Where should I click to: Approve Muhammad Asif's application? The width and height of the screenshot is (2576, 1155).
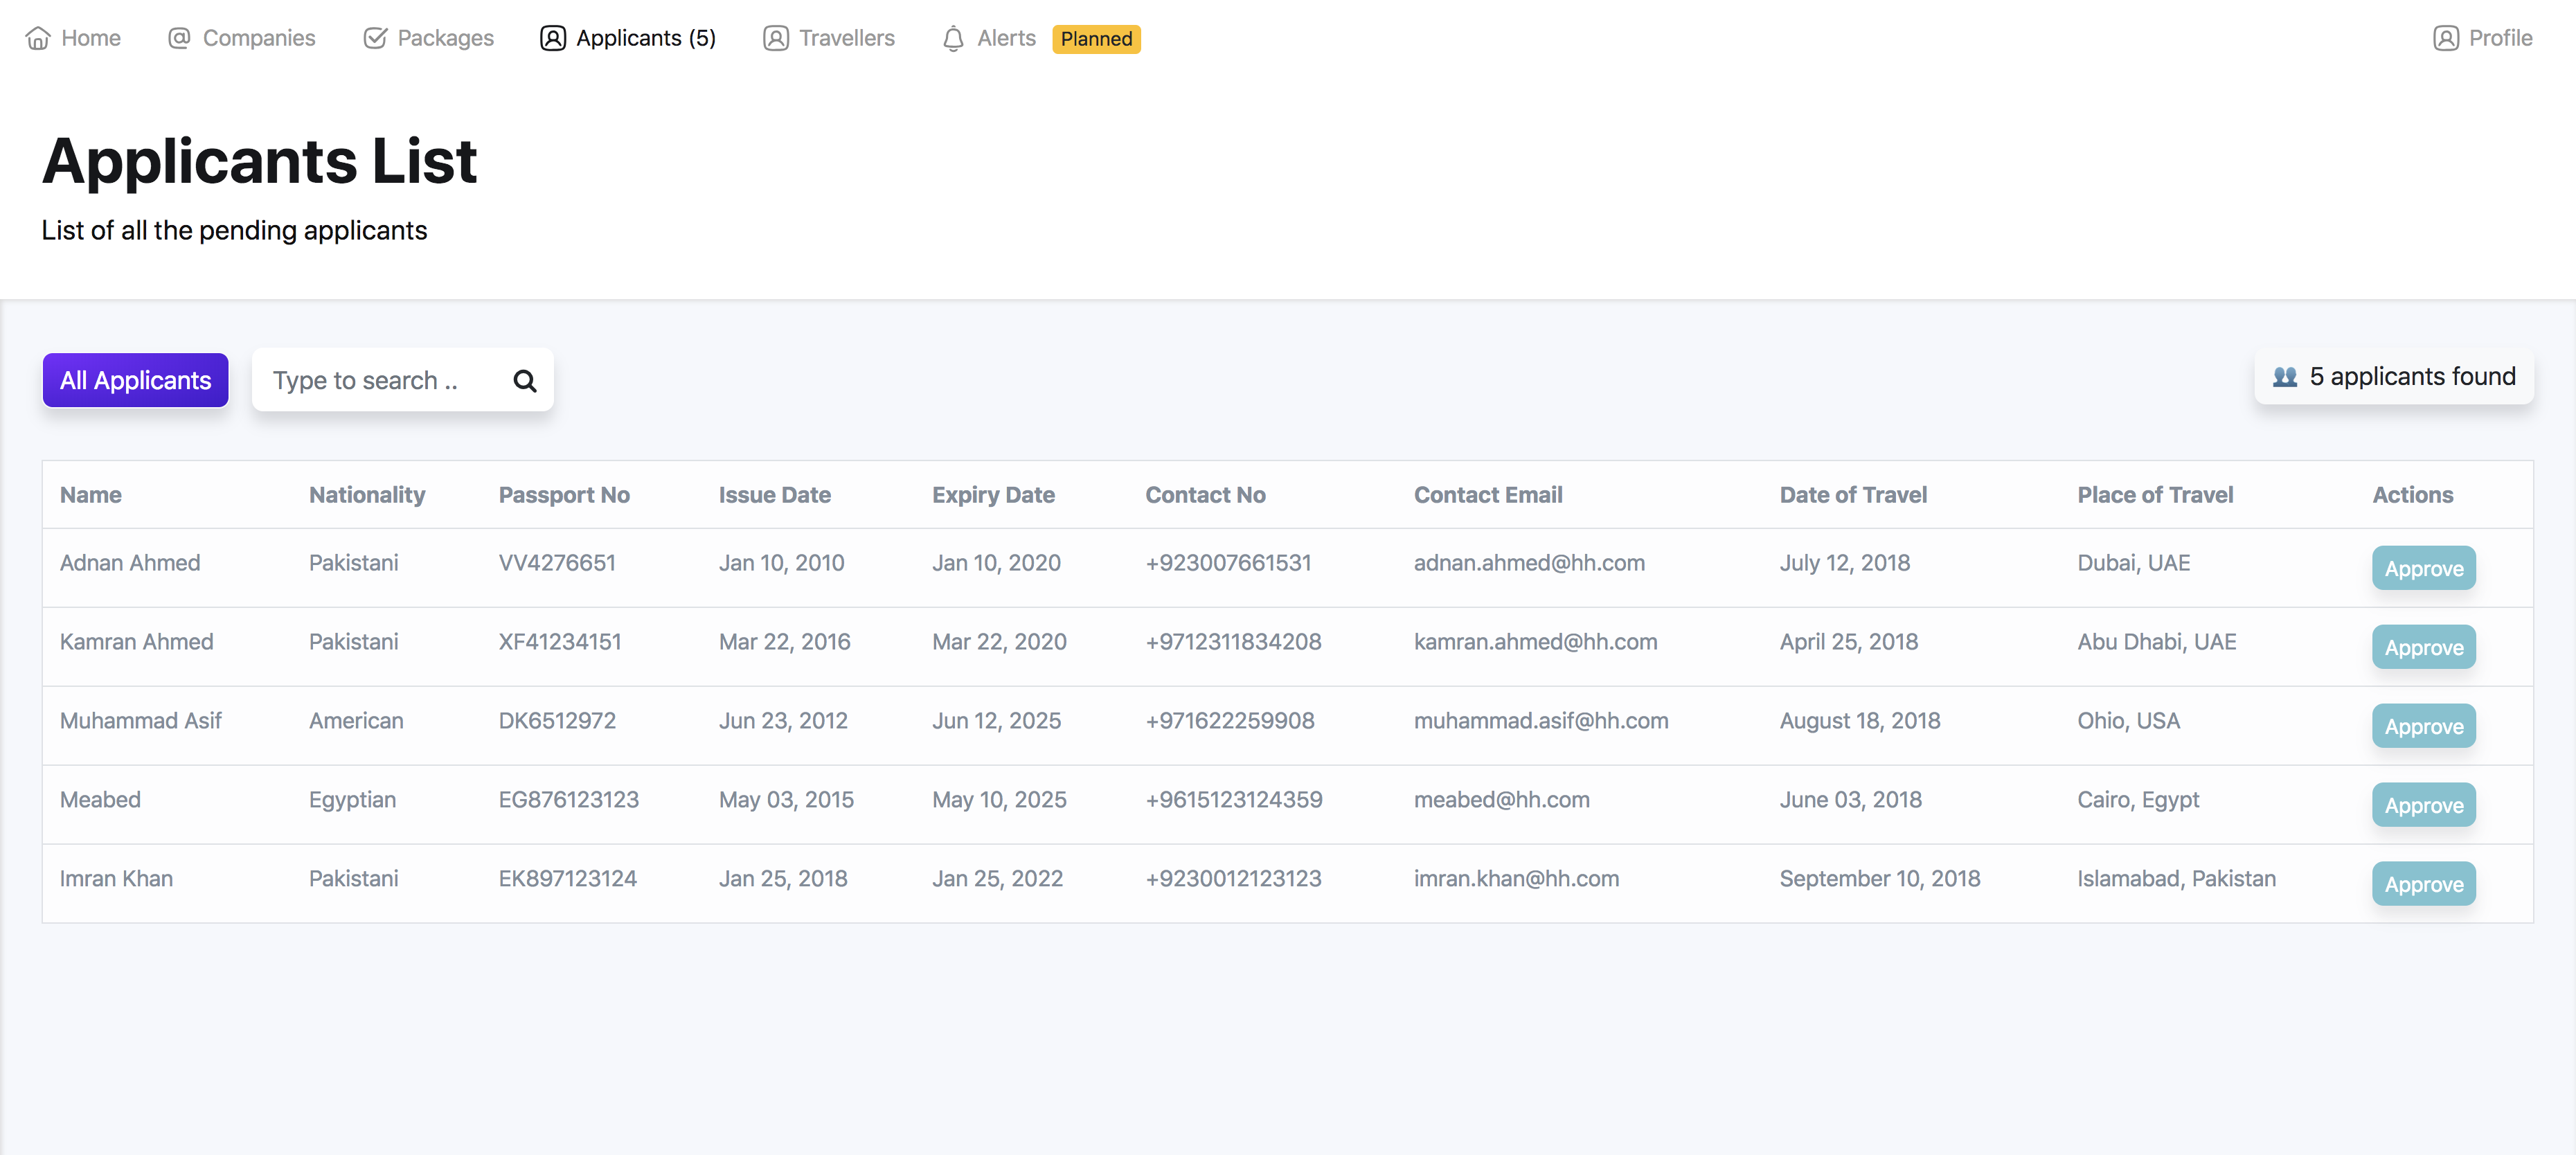tap(2423, 727)
